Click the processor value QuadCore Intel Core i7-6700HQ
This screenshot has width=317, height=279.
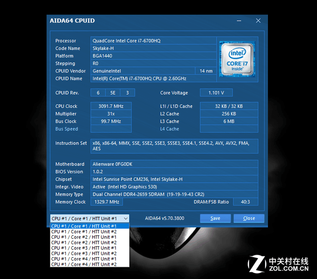point(154,41)
